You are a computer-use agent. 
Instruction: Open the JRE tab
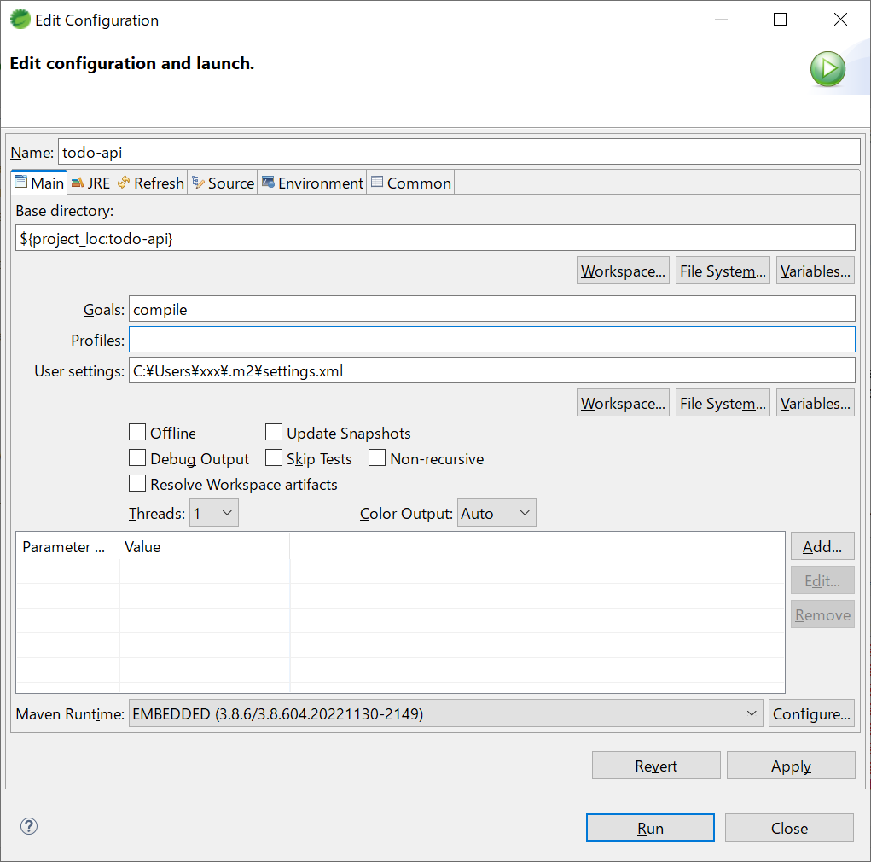90,183
